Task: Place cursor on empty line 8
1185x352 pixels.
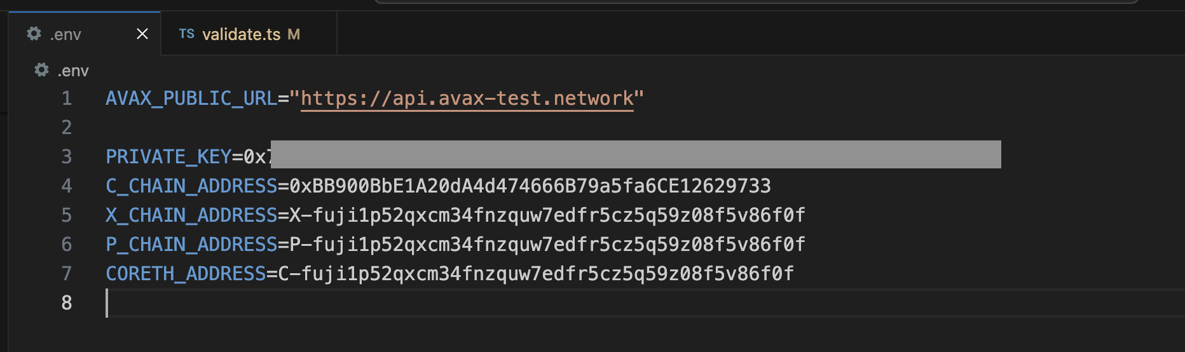Action: click(x=381, y=303)
